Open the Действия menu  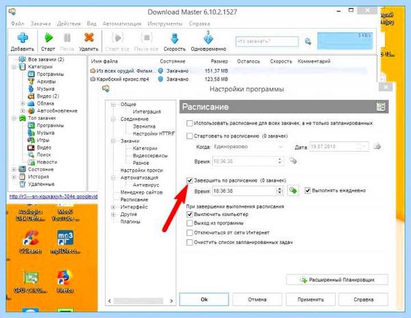(68, 23)
